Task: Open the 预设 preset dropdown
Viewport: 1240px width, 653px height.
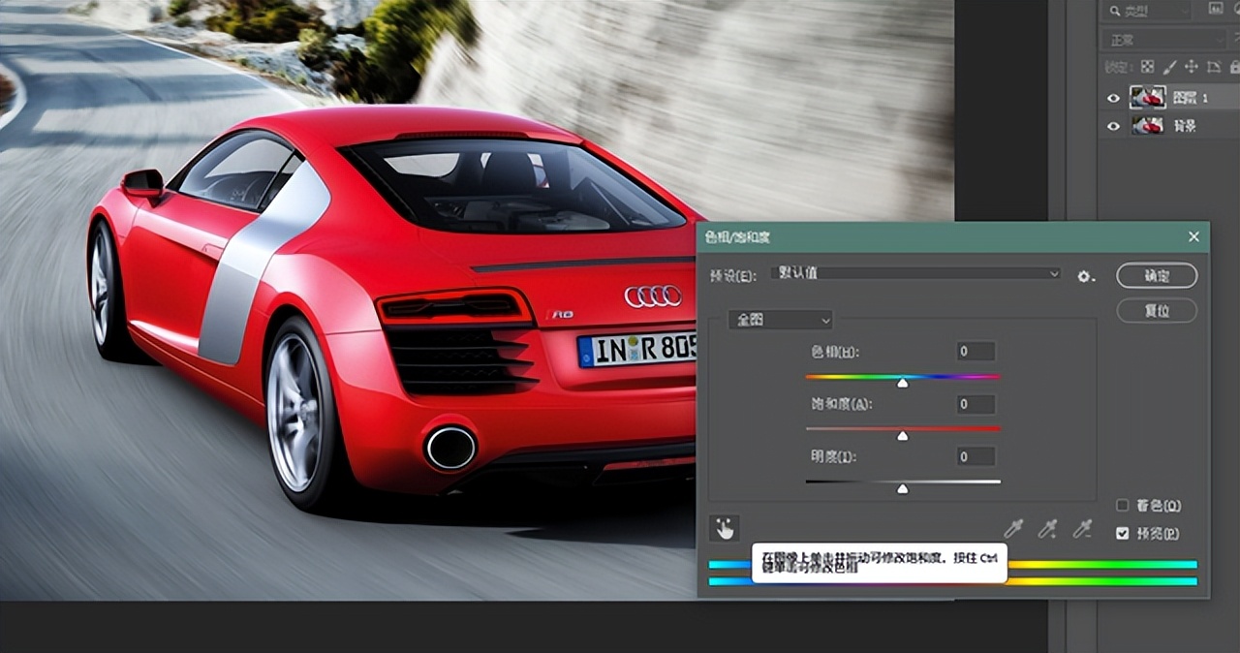Action: pyautogui.click(x=915, y=274)
